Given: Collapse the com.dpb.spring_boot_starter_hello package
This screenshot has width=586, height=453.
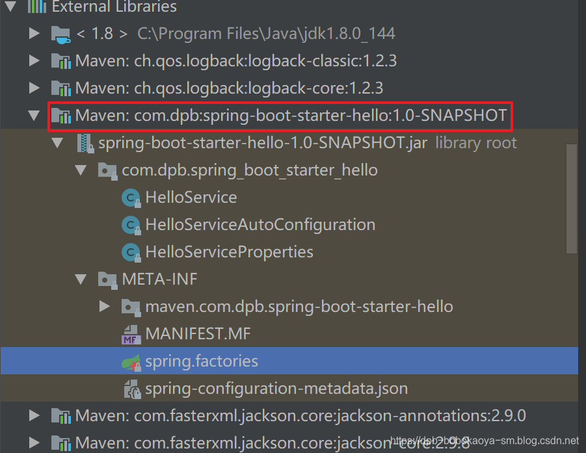Looking at the screenshot, I should click(x=81, y=170).
